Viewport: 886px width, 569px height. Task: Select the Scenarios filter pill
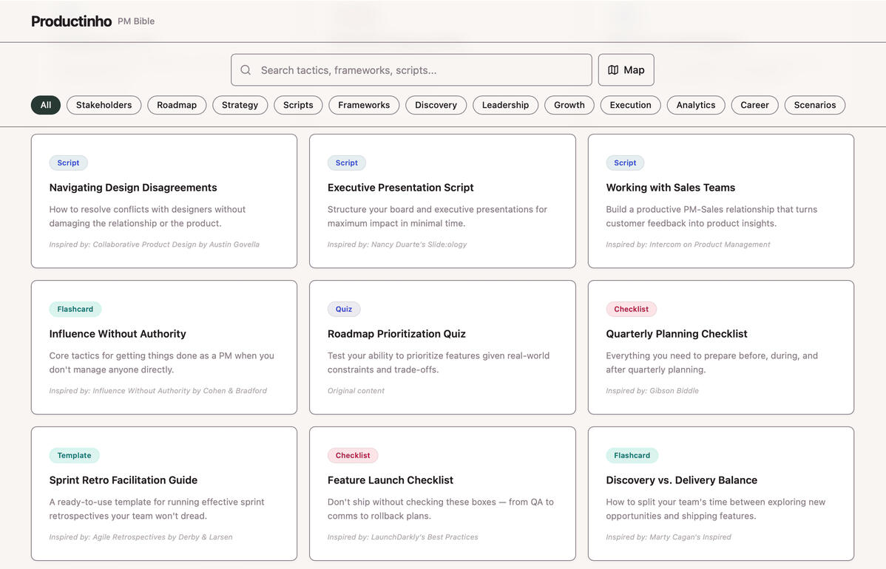click(814, 105)
